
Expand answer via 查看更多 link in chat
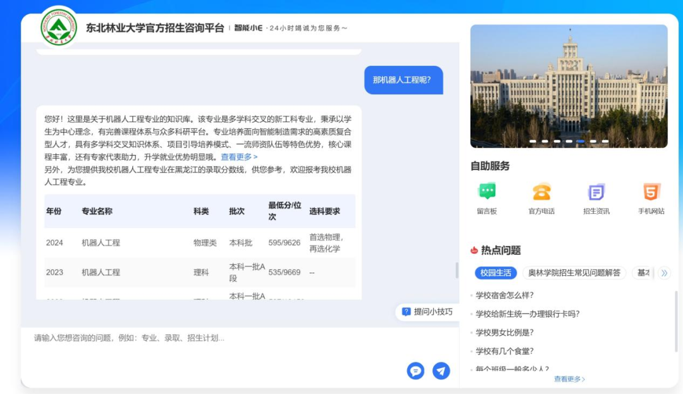coord(239,157)
